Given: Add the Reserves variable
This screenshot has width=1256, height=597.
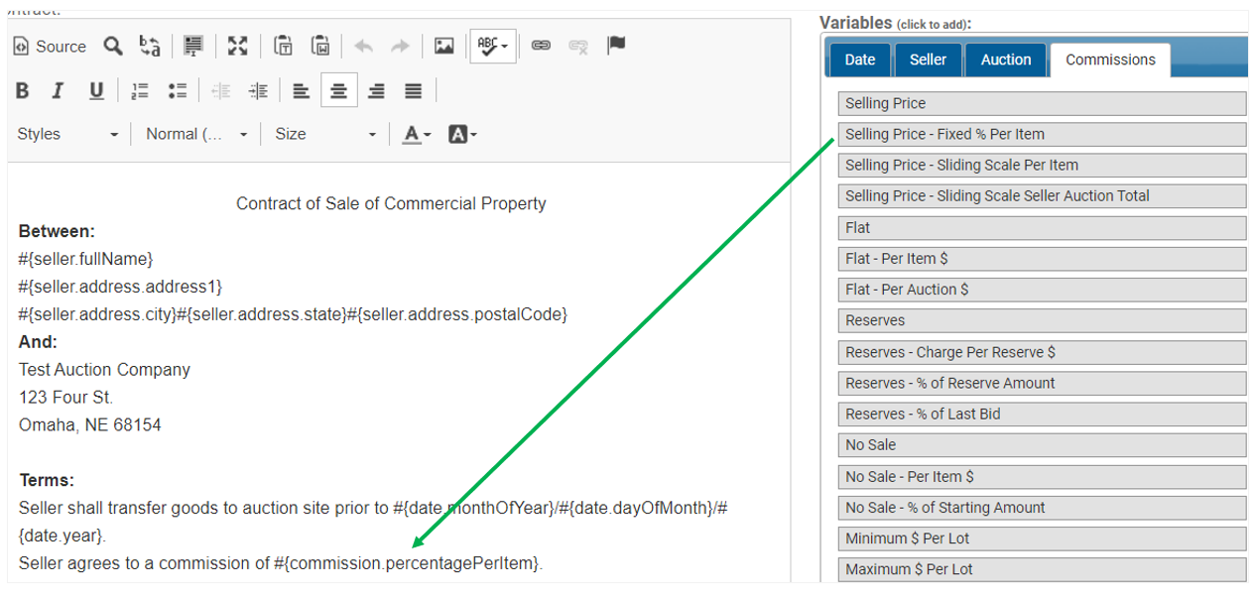Looking at the screenshot, I should coord(1042,320).
